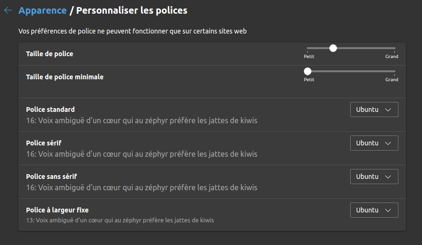Click the Taille de police minimale label
This screenshot has height=245, width=422.
pyautogui.click(x=65, y=76)
